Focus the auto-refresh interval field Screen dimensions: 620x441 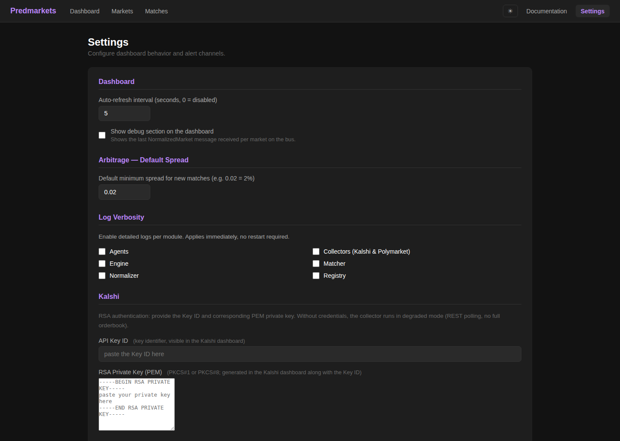click(x=124, y=113)
